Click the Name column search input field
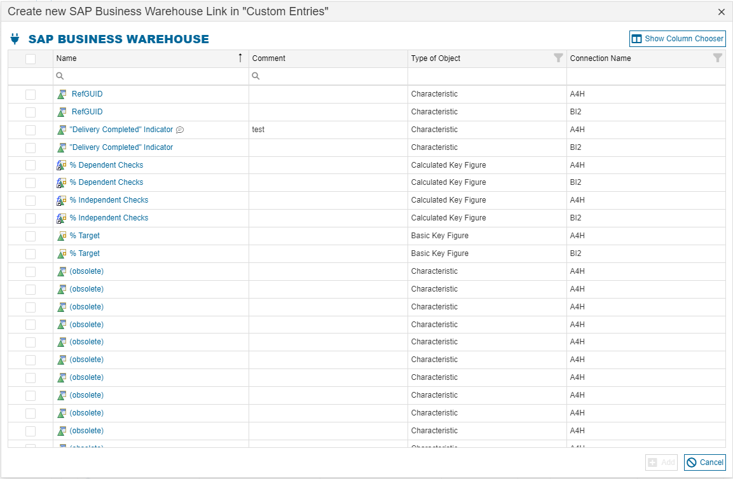This screenshot has width=733, height=479. coord(153,76)
